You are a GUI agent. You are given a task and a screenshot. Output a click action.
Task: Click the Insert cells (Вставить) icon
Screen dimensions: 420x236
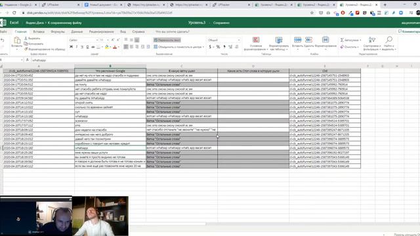point(297,40)
